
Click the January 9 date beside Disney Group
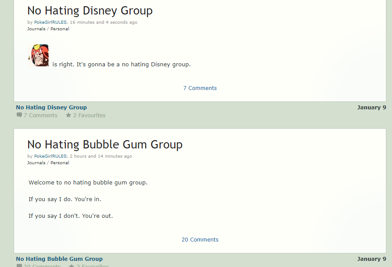[x=371, y=108]
